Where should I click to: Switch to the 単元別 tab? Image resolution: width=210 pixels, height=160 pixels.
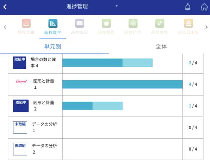53,46
